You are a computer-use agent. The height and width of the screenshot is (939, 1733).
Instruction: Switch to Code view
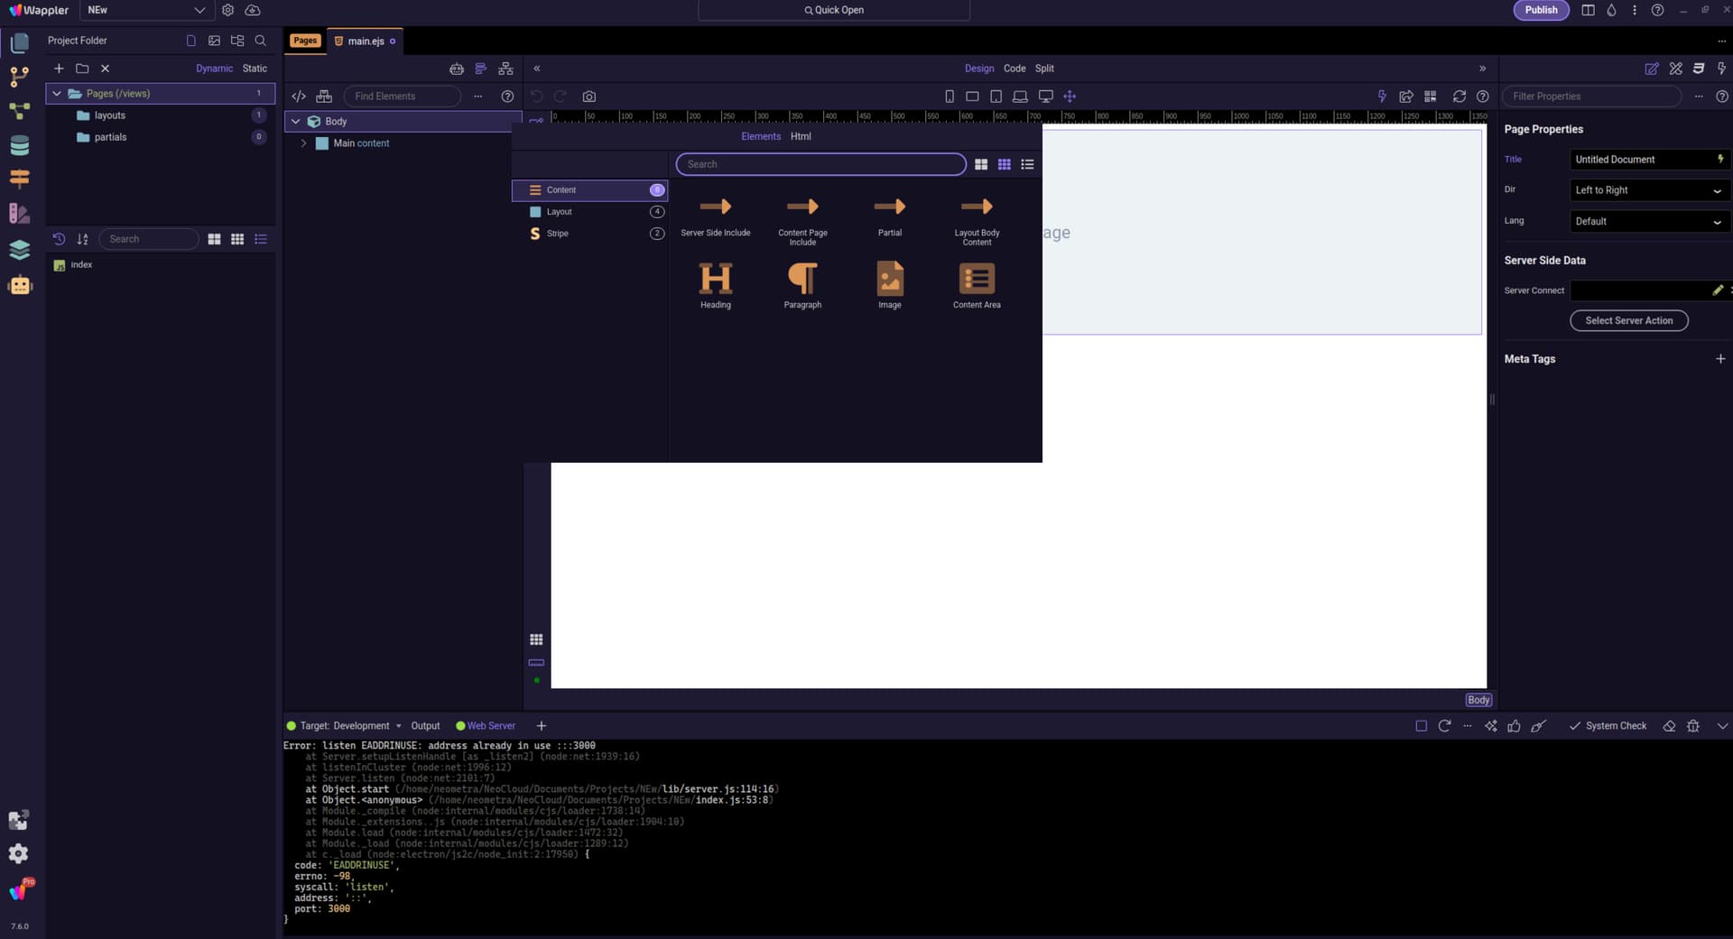[x=1014, y=69]
